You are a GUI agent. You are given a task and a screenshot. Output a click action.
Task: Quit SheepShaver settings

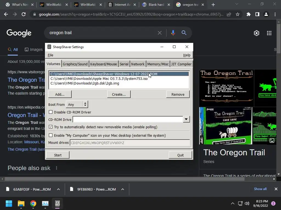pos(180,155)
